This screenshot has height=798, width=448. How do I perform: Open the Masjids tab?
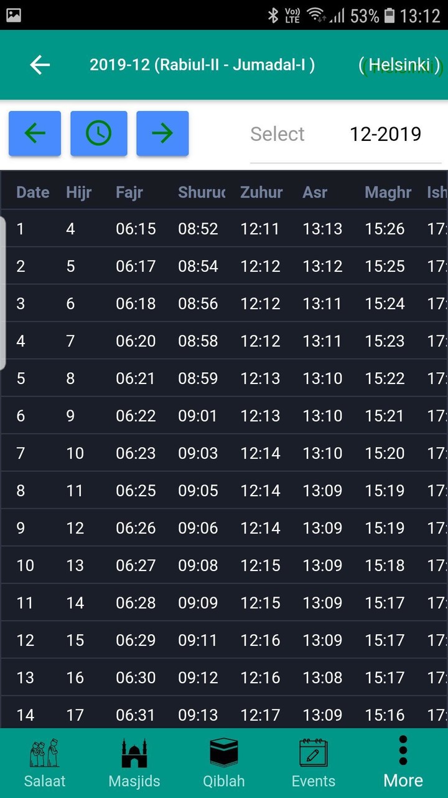pyautogui.click(x=134, y=763)
